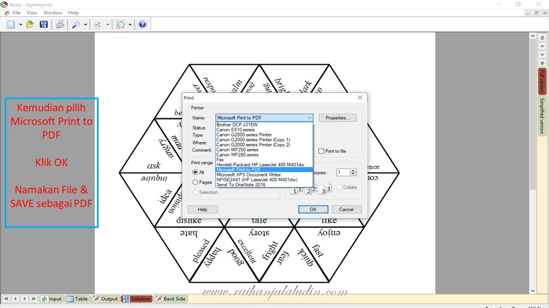
Task: Expand the zoom magnifier dropdown arrow
Action: (x=85, y=25)
